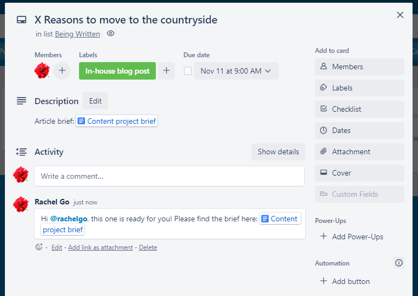Image resolution: width=418 pixels, height=296 pixels.
Task: Click the document icon in Description link
Action: pyautogui.click(x=81, y=121)
